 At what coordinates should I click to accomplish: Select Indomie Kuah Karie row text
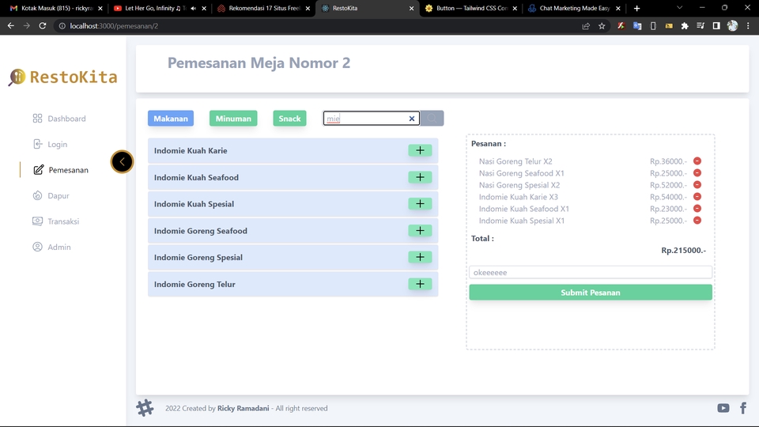tap(191, 150)
